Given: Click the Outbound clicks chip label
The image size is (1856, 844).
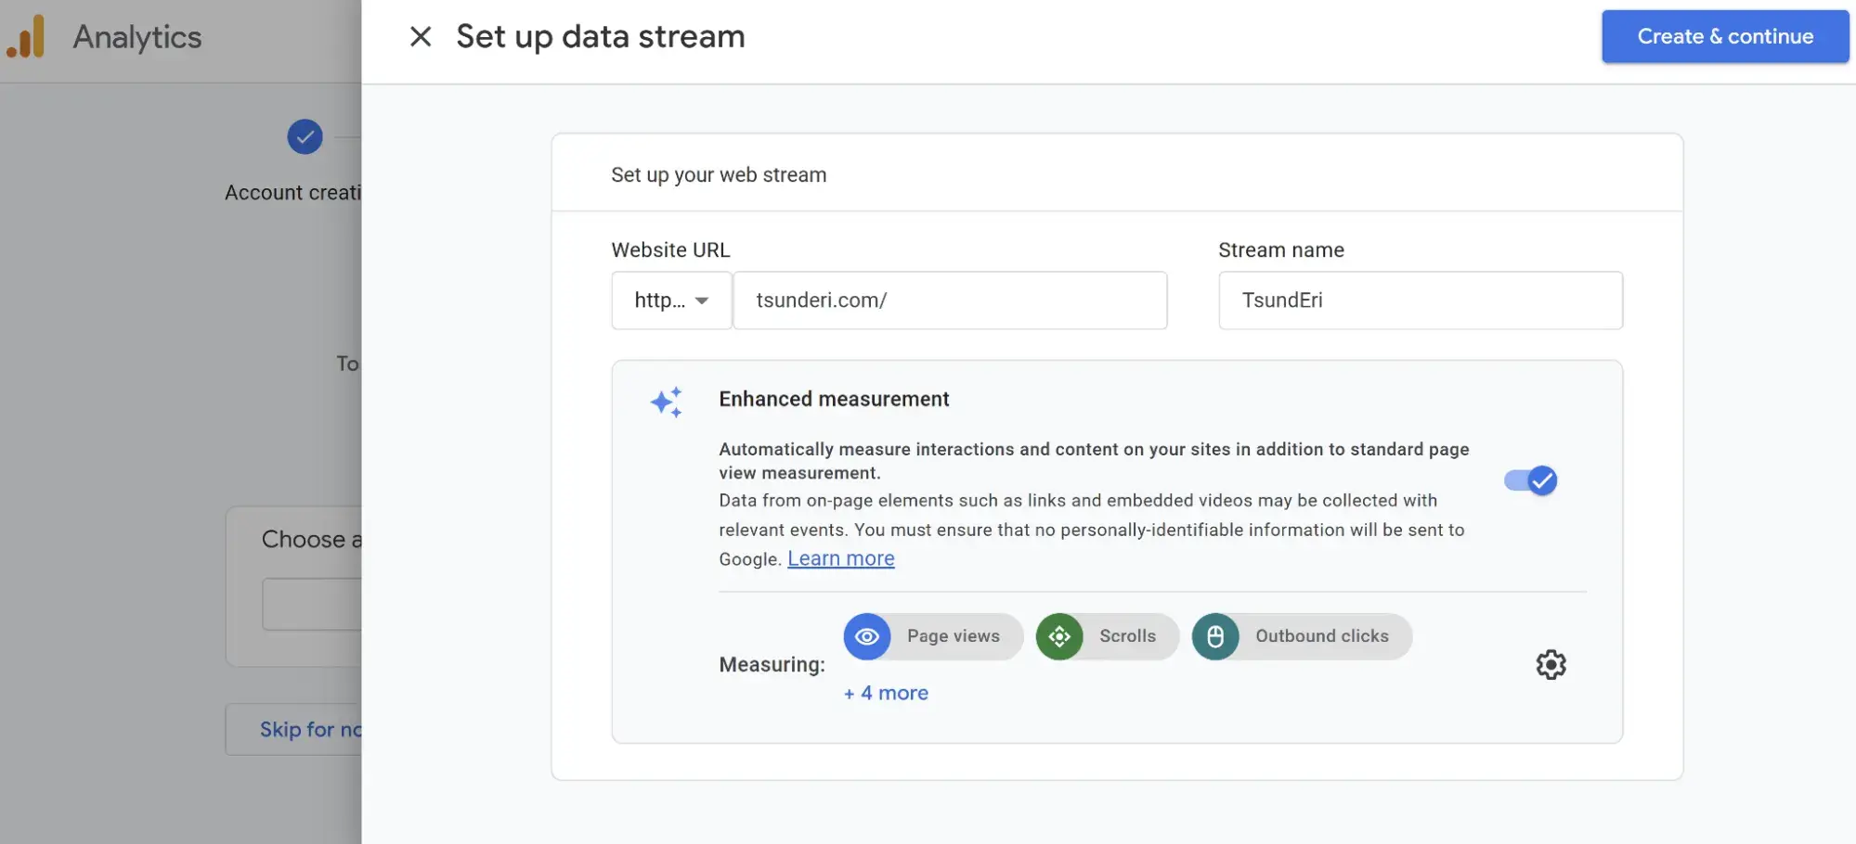Looking at the screenshot, I should [1322, 636].
